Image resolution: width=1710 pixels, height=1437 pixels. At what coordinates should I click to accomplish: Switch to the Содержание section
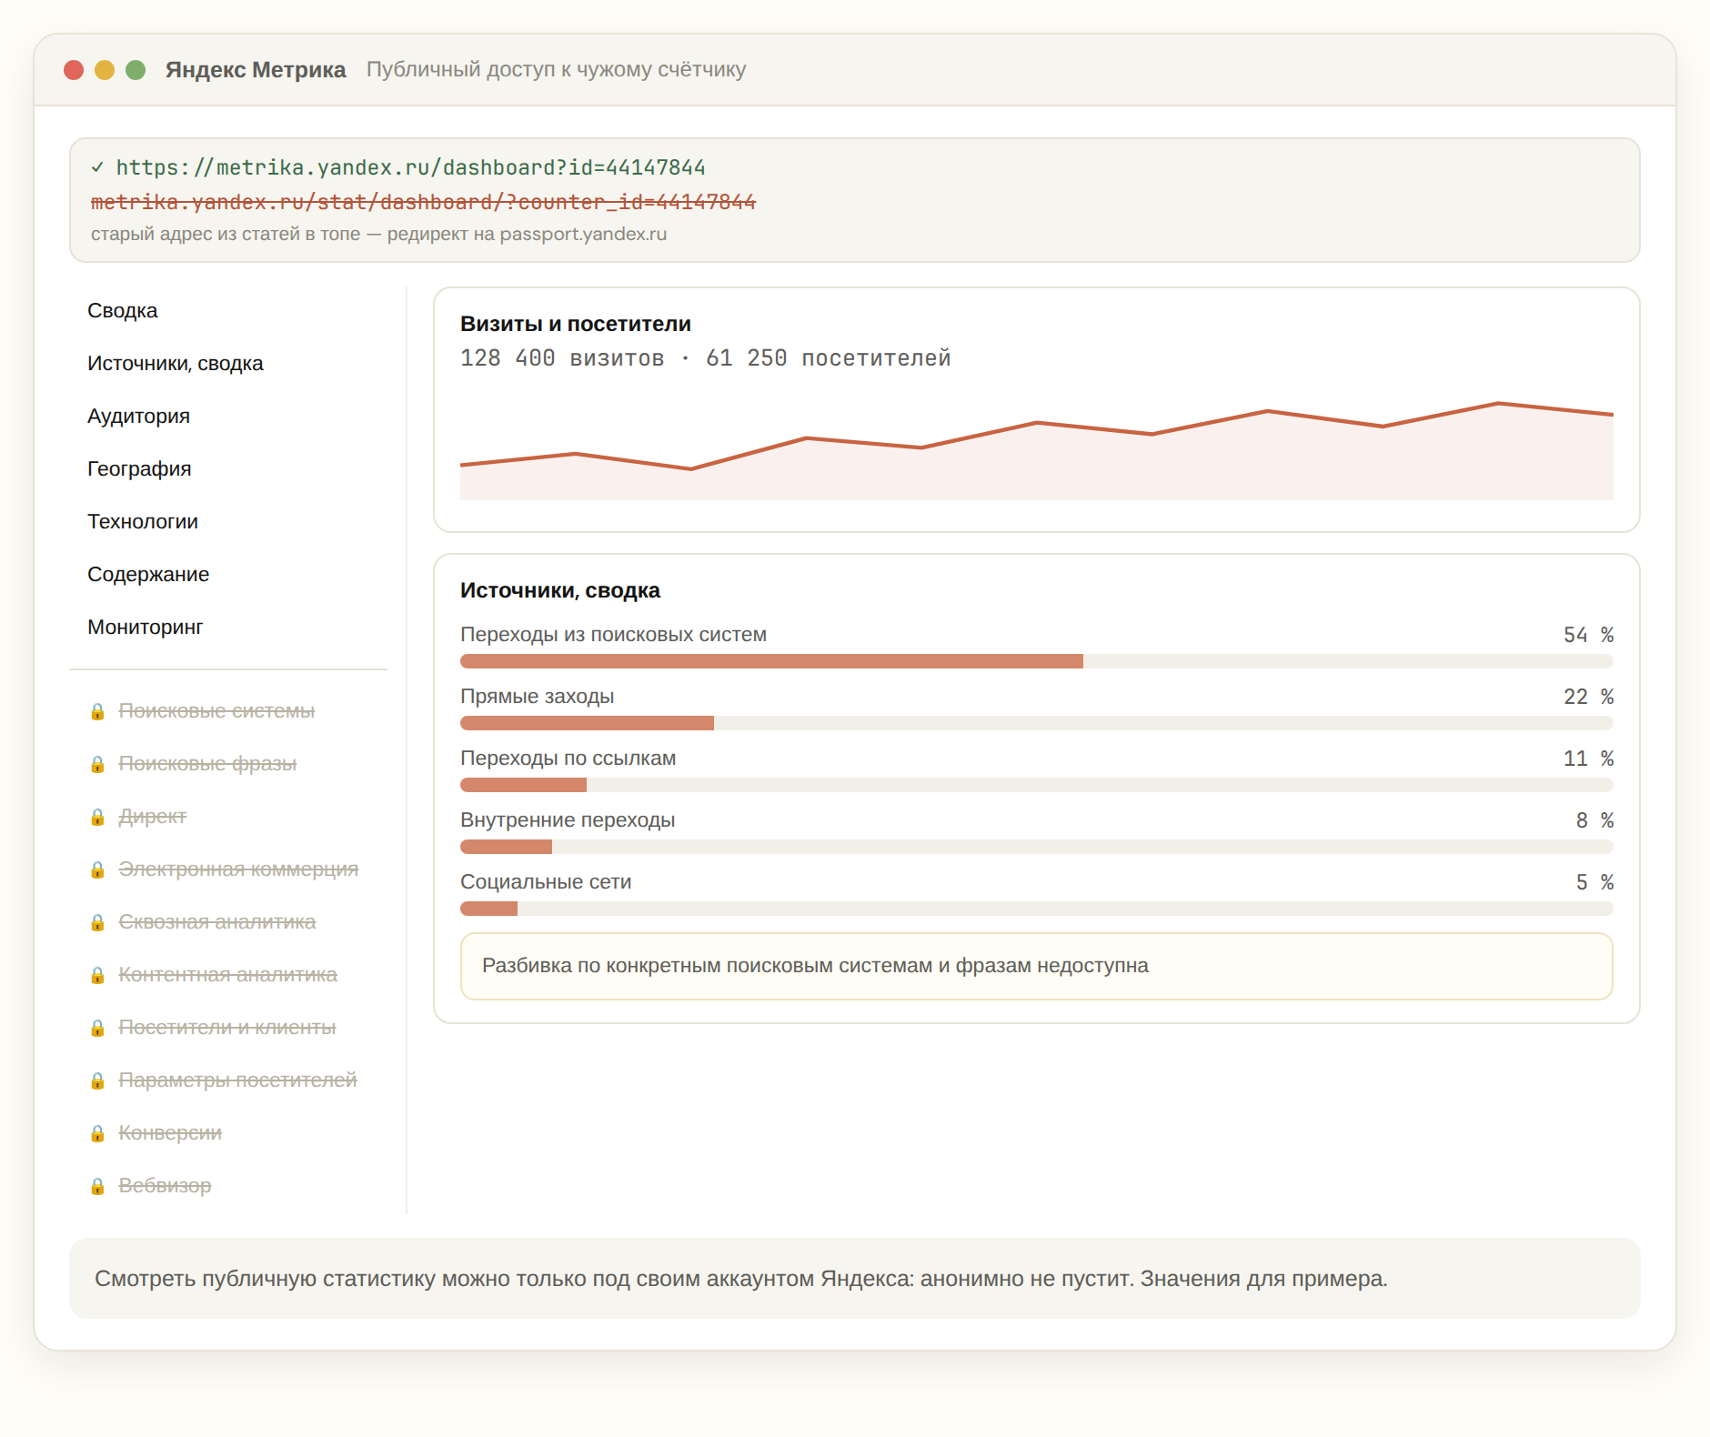pos(148,575)
